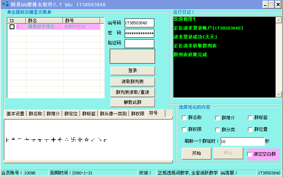Click the 卐 symbol in symbol list
Image resolution: width=283 pixels, height=177 pixels.
pyautogui.click(x=73, y=140)
